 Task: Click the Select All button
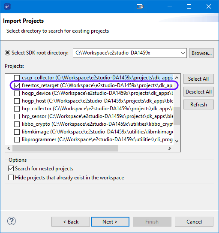tap(198, 79)
